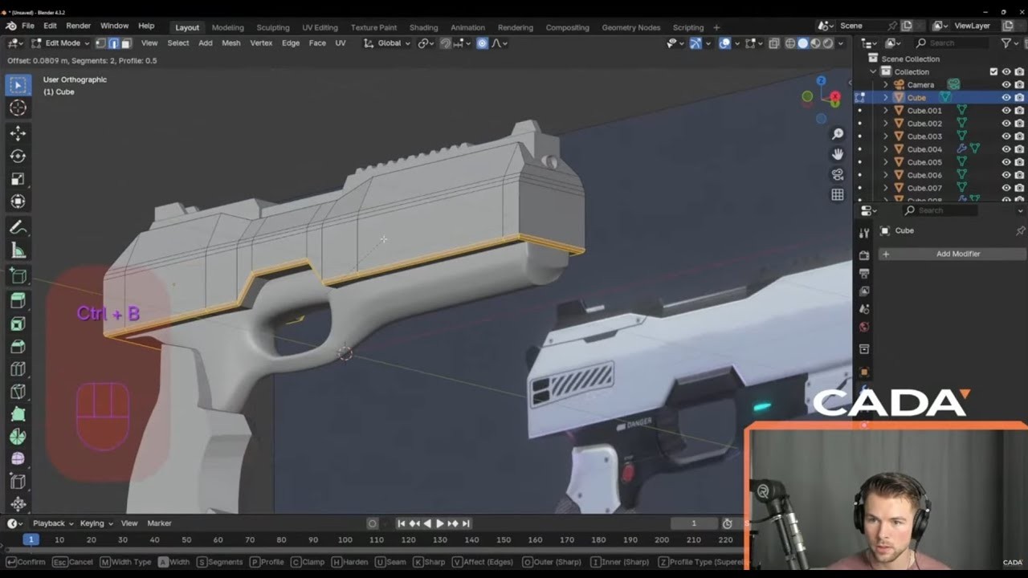
Task: Toggle X-ray display
Action: [773, 43]
